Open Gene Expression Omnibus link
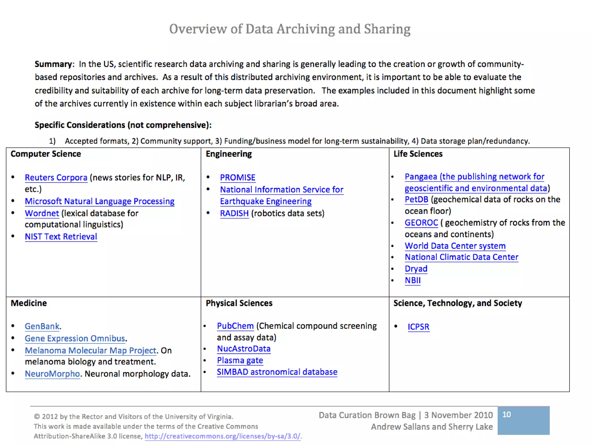This screenshot has height=445, width=593. point(75,338)
